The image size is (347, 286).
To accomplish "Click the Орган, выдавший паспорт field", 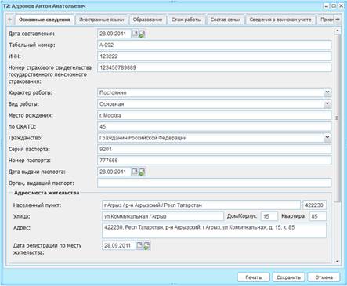I will click(214, 183).
